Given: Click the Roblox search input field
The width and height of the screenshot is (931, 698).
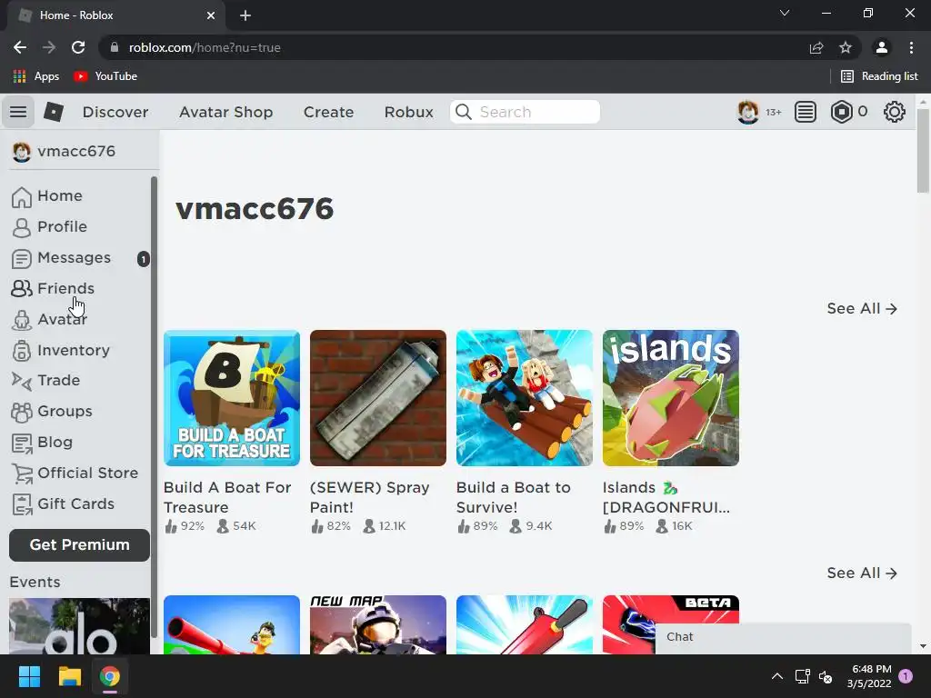Looking at the screenshot, I should 525,112.
